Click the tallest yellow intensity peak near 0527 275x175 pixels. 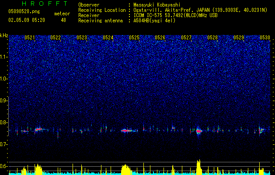point(198,167)
